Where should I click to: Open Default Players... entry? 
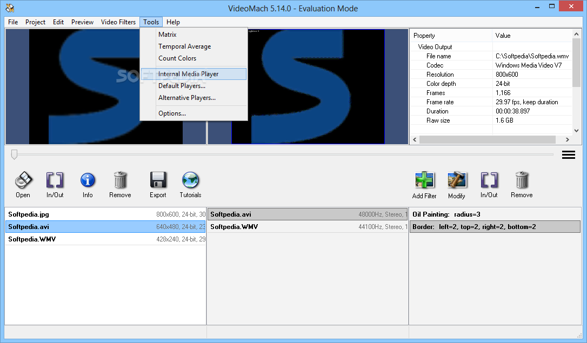[194, 86]
